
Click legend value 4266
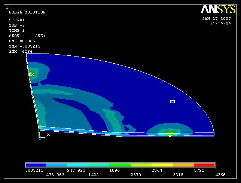pos(220,175)
